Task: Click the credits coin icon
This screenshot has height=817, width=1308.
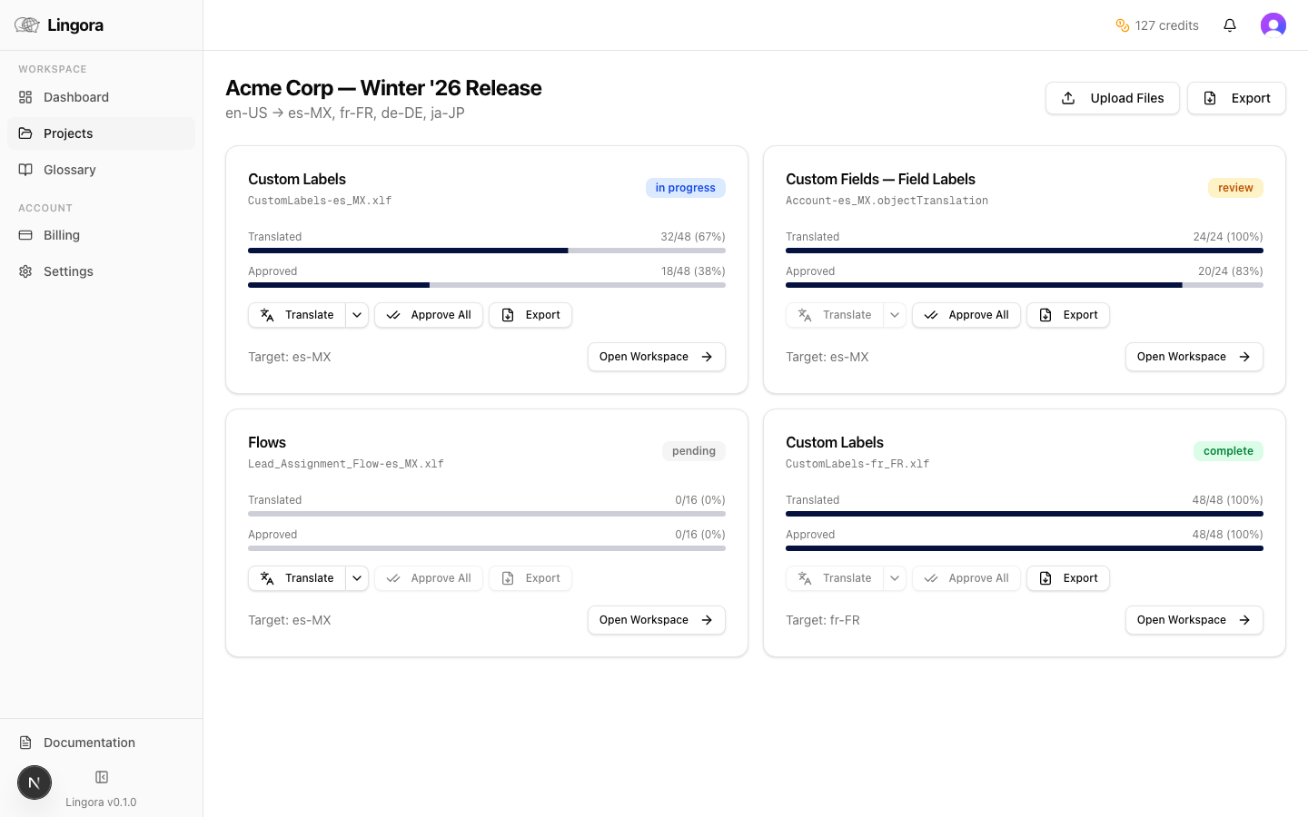Action: point(1123,25)
